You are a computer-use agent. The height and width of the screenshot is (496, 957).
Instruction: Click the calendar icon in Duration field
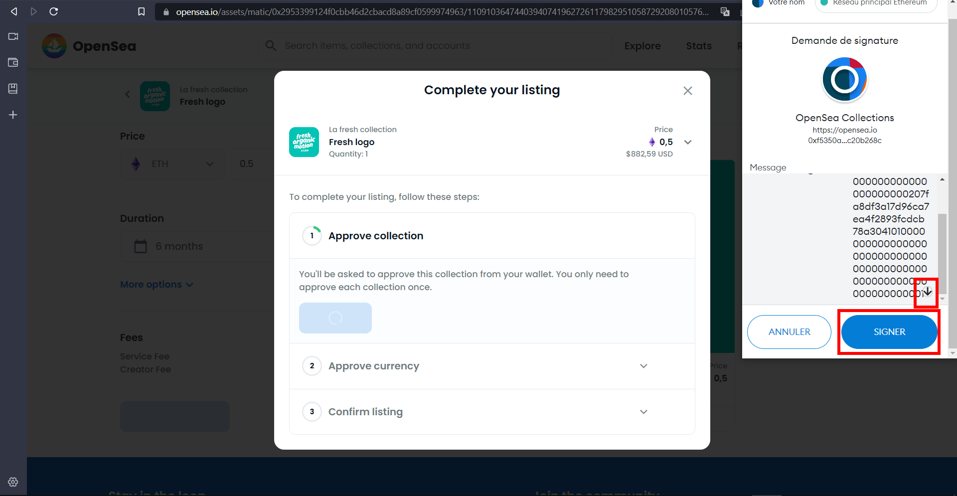(141, 246)
